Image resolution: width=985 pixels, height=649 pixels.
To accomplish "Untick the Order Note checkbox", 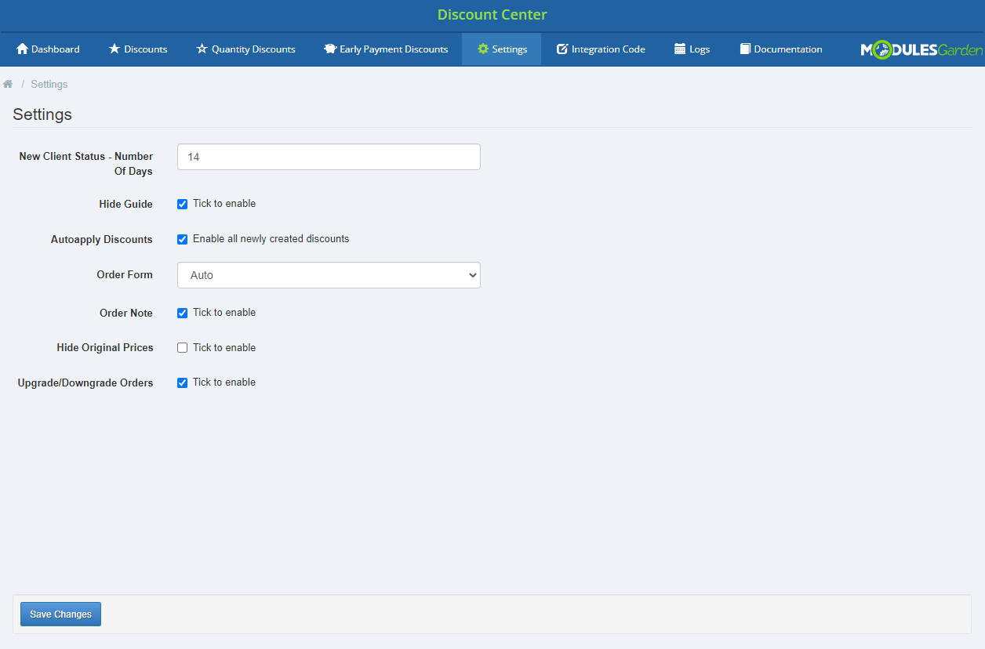I will (x=183, y=313).
